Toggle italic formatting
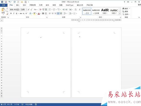 (14, 13)
